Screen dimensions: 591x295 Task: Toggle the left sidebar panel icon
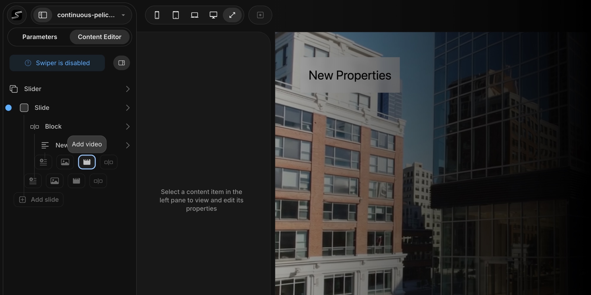(43, 15)
